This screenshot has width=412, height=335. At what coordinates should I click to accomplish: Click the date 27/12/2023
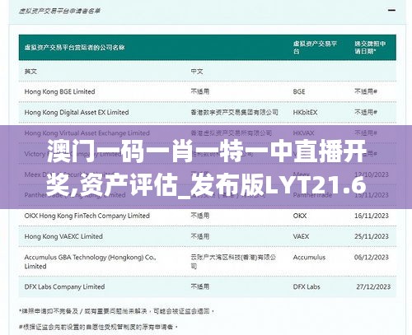pos(373,286)
